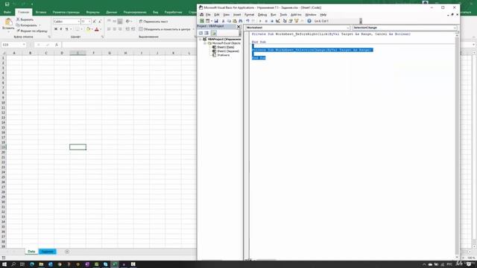Toggle Design Mode icon in VBA toolbar
Image resolution: width=477 pixels, height=268 pixels.
coord(278,21)
